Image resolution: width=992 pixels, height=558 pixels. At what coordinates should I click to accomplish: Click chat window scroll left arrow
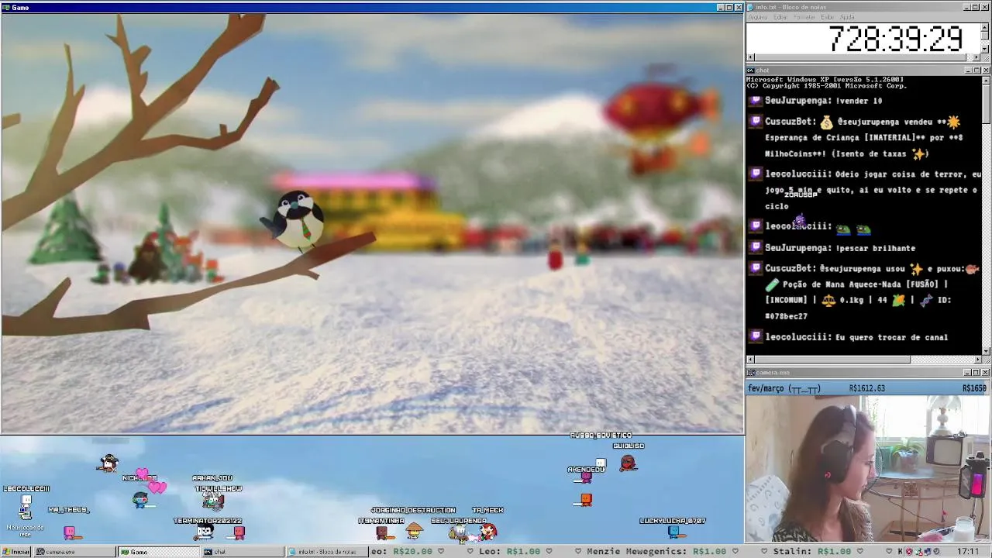click(x=750, y=360)
